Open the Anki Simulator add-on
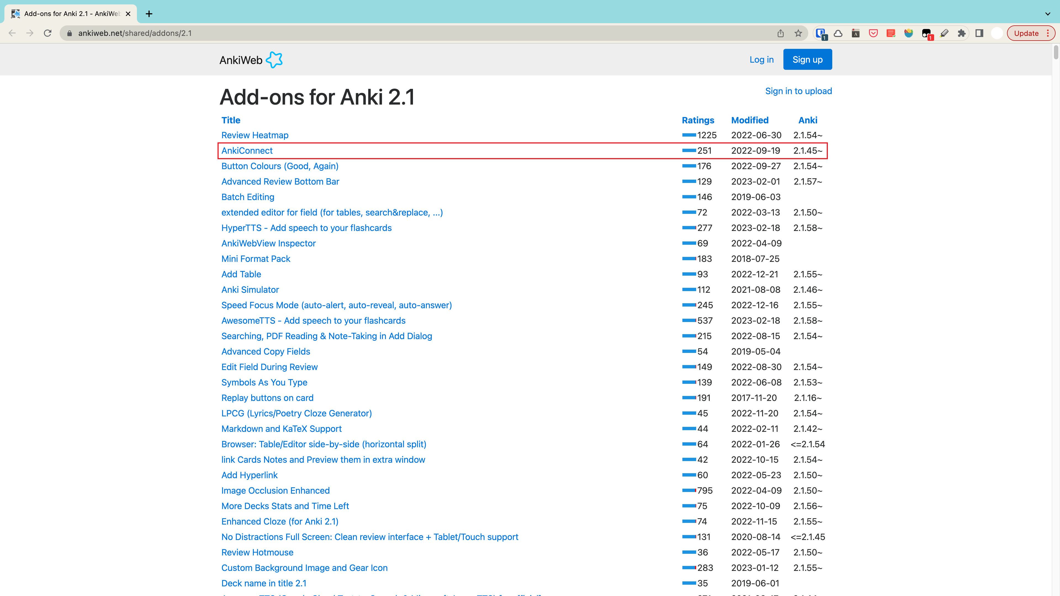The image size is (1060, 596). 250,289
